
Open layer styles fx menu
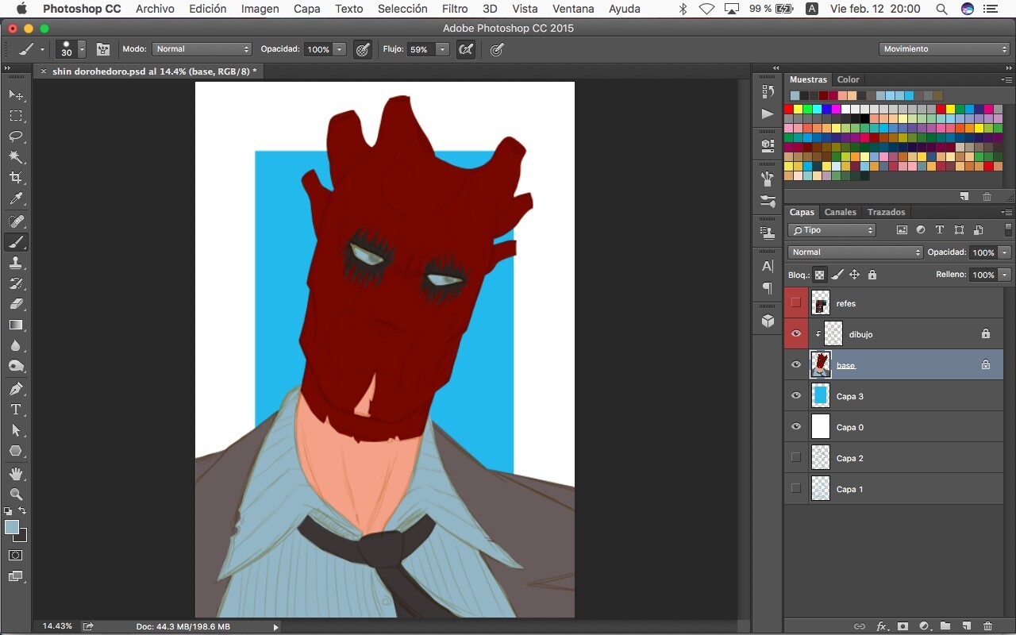click(881, 626)
